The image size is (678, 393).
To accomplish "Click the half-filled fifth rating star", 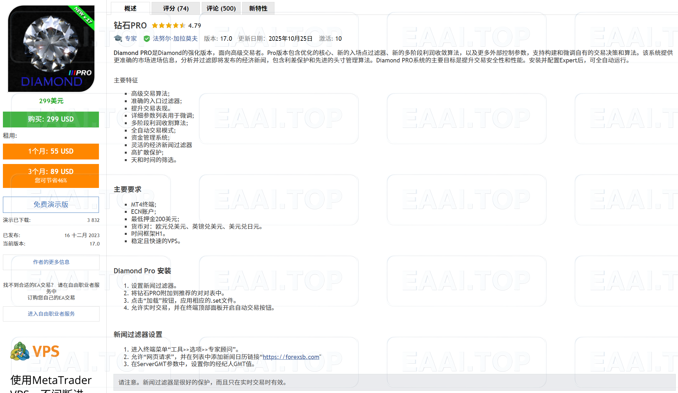I will [x=182, y=25].
